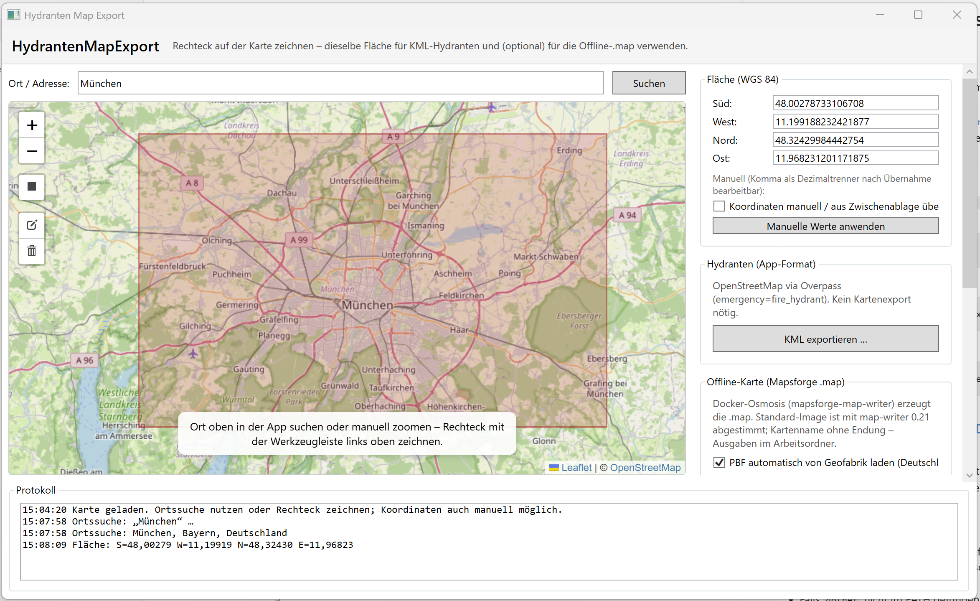The width and height of the screenshot is (980, 601).
Task: Click log line 'Ortssuche: München, Bayern, Deutschland'
Action: tap(155, 533)
